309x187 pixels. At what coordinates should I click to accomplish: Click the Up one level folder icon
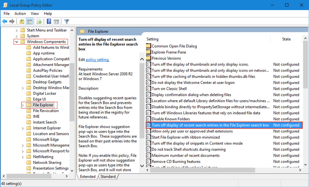(x=22, y=21)
